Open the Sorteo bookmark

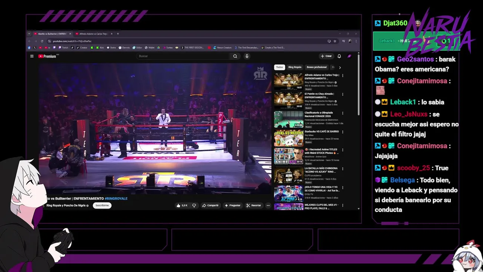tap(168, 48)
